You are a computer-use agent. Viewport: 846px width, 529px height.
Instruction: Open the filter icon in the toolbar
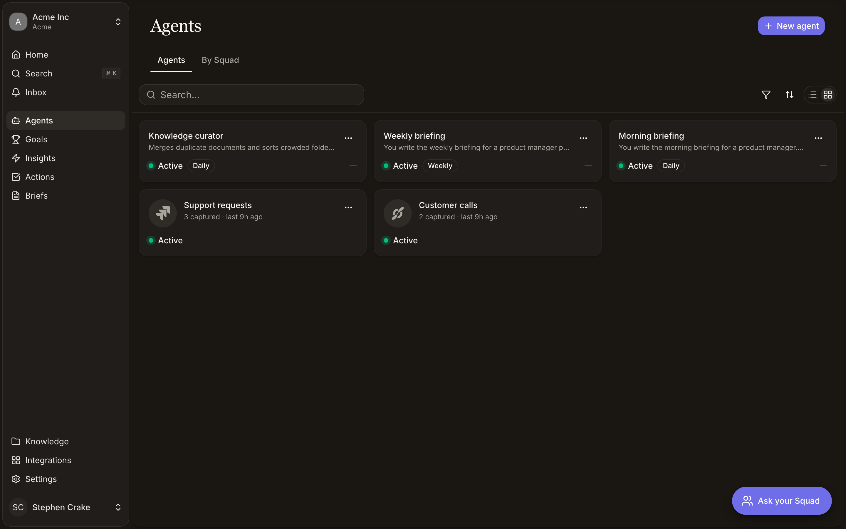[x=766, y=95]
